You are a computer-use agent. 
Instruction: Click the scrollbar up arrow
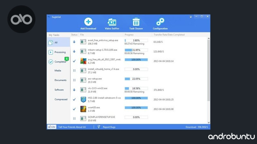[x=208, y=38]
